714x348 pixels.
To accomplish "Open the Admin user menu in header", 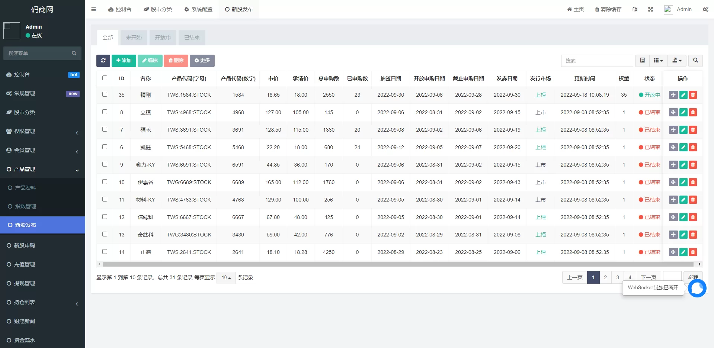I will click(678, 9).
